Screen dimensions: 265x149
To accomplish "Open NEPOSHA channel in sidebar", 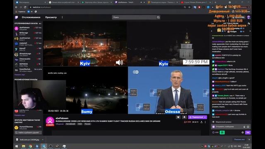I will [28, 65].
